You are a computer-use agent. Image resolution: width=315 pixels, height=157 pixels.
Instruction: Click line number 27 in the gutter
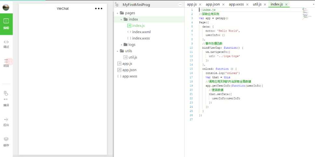(191, 119)
